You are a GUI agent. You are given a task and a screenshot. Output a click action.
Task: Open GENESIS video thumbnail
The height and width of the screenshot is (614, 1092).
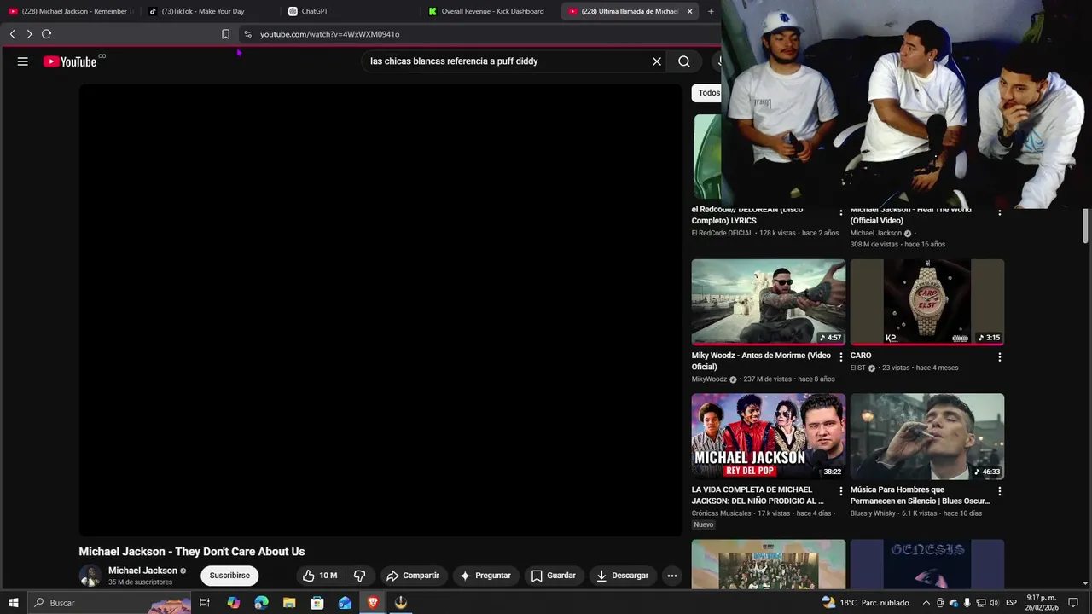click(927, 564)
